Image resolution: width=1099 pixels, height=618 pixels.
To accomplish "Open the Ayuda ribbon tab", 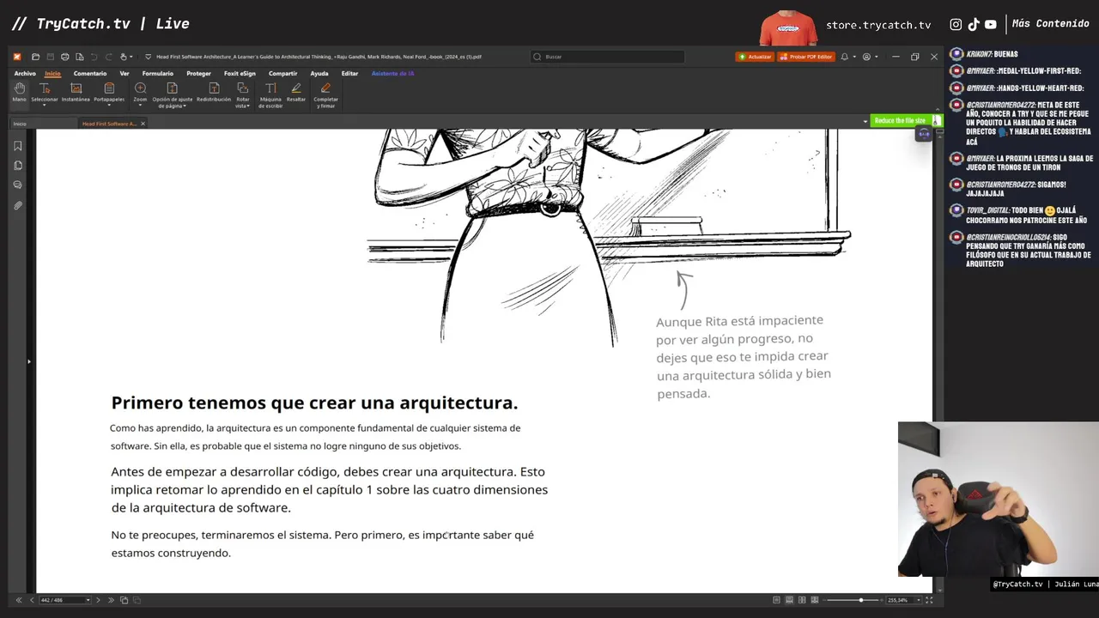I will tap(319, 74).
